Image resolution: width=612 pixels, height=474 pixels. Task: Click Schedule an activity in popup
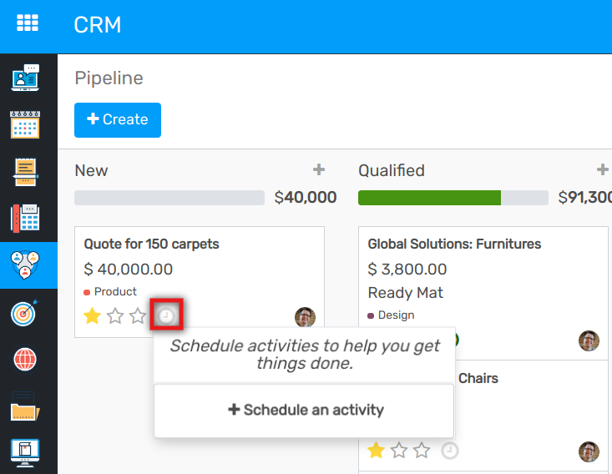tap(306, 410)
